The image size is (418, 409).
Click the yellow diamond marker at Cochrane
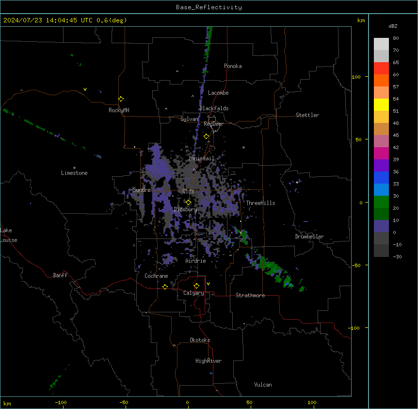click(165, 287)
